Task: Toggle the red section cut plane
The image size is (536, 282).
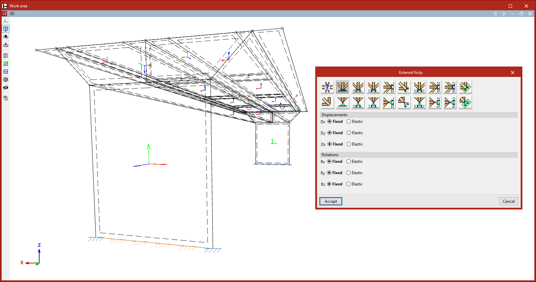Action: [6, 56]
